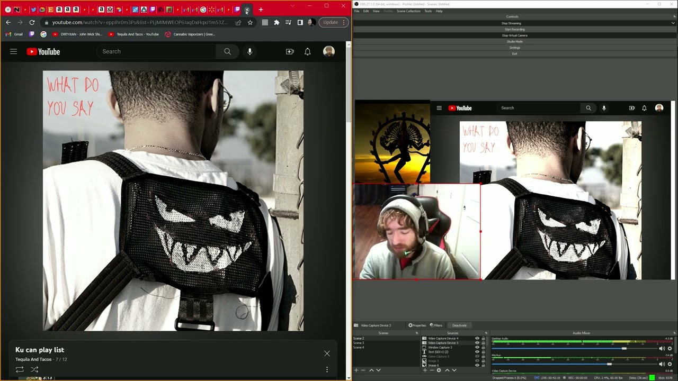Image resolution: width=678 pixels, height=381 pixels.
Task: Remove selected source in OBS Sources panel
Action: coord(432,370)
